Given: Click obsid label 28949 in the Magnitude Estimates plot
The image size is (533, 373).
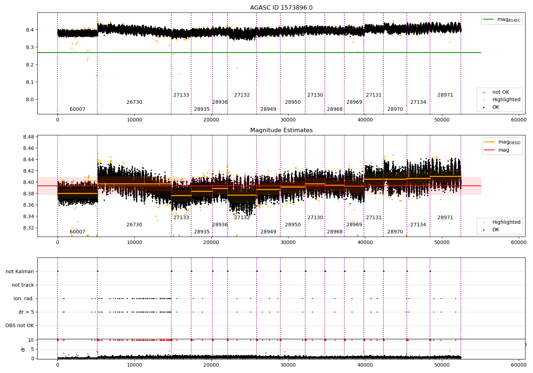Looking at the screenshot, I should coord(268,232).
